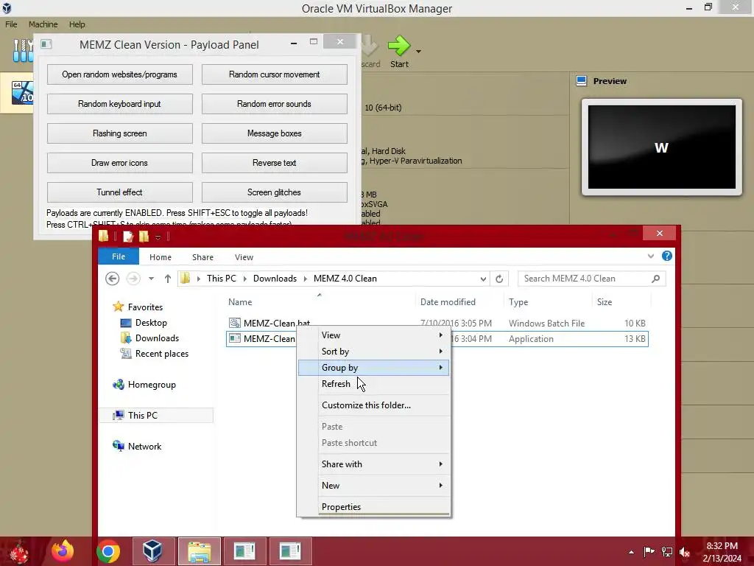Click the MEMZ Payload Panel title icon

pyautogui.click(x=46, y=44)
